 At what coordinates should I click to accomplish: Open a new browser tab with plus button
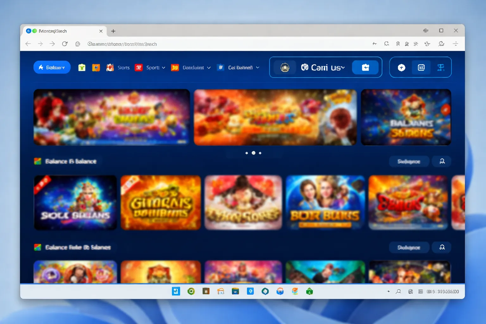point(113,31)
